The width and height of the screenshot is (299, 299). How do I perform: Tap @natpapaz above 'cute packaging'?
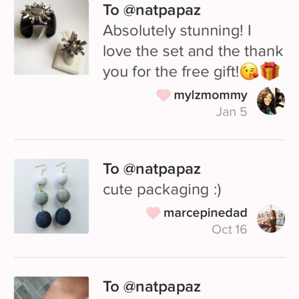point(162,169)
